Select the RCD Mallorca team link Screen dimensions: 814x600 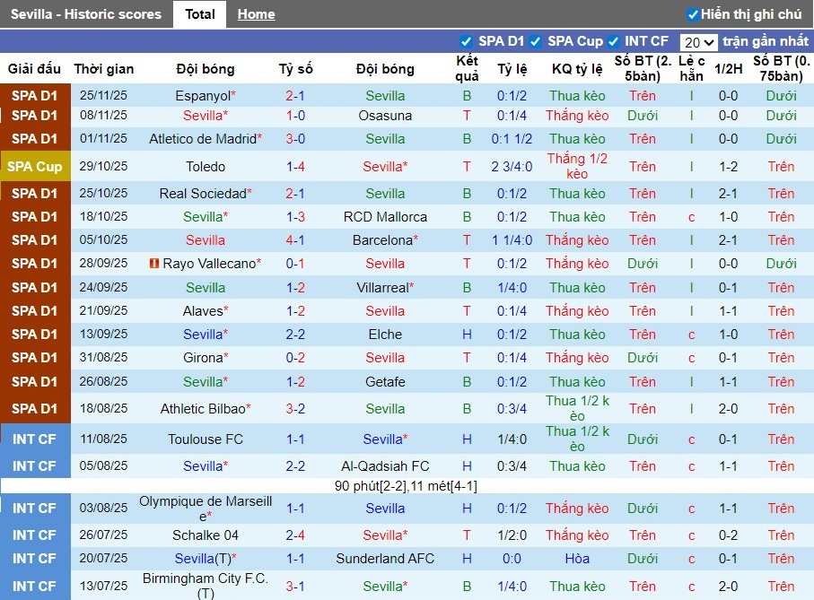point(385,217)
